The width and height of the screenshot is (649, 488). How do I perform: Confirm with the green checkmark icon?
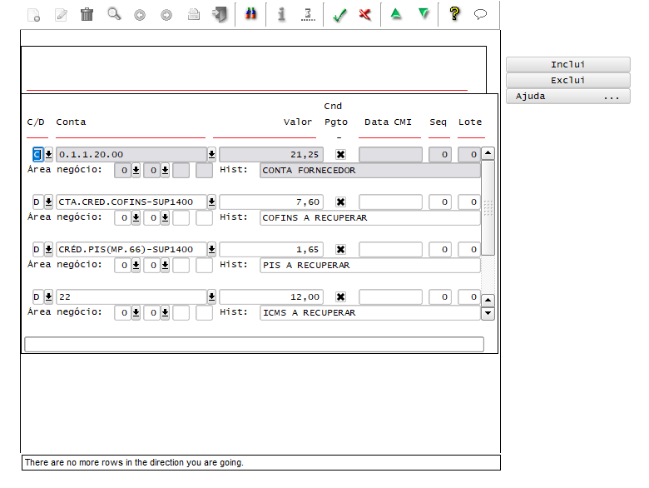[339, 15]
